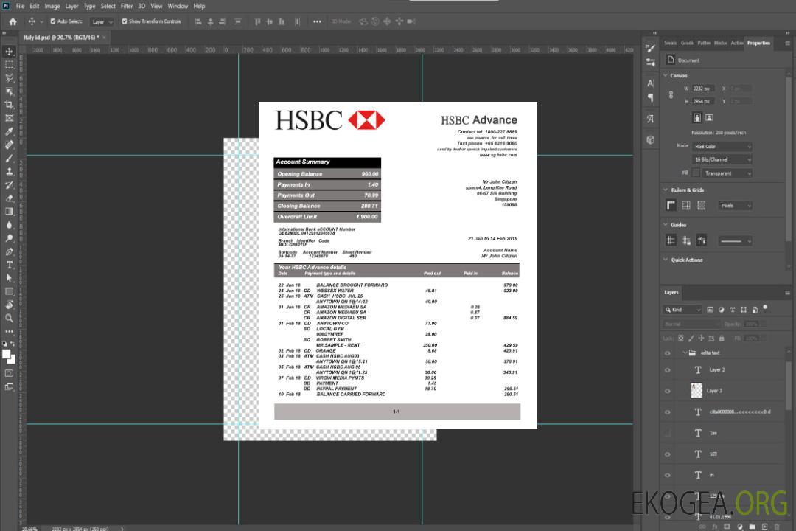The height and width of the screenshot is (531, 796).
Task: Select the Horizontal Type tool
Action: pyautogui.click(x=9, y=265)
